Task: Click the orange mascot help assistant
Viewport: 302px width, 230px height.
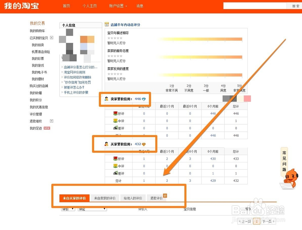Action: point(289,179)
